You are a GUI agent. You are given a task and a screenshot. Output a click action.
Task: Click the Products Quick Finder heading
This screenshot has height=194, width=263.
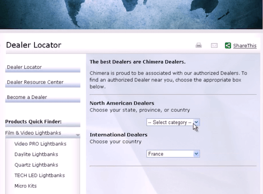point(33,121)
